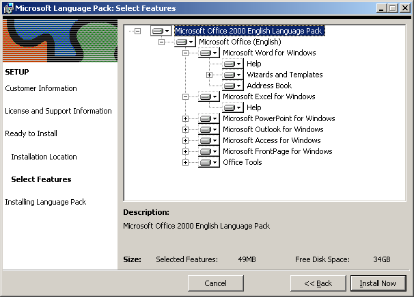414x297 pixels.
Task: Expand the Microsoft FrontPage for Windows node
Action: pos(185,151)
